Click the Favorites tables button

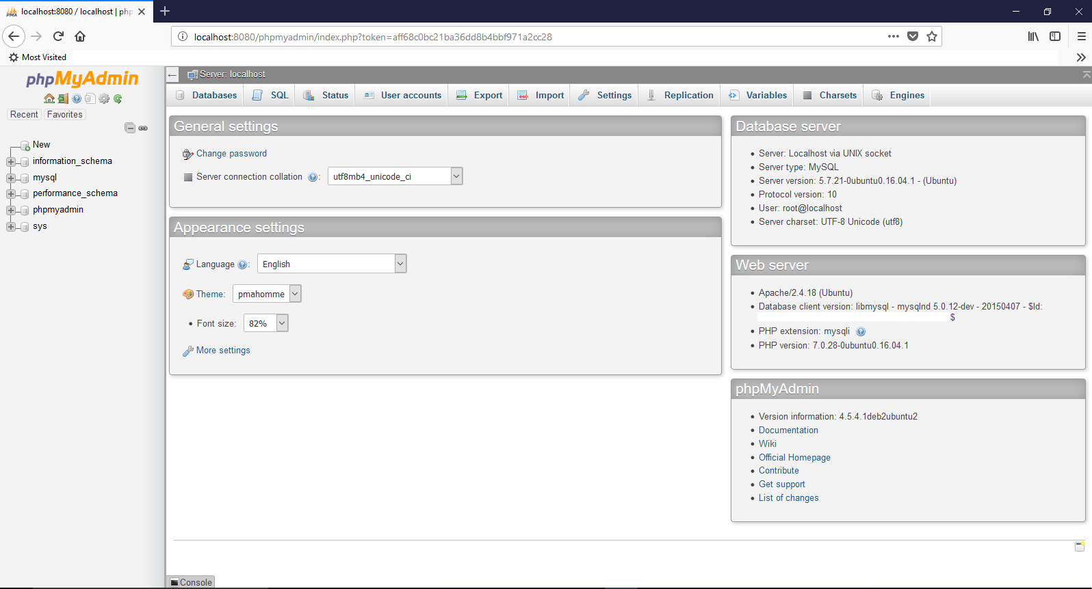point(65,115)
